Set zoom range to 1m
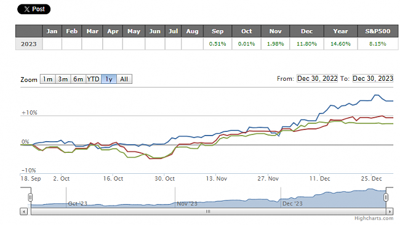Viewport: 400px width, 225px height. pos(48,79)
